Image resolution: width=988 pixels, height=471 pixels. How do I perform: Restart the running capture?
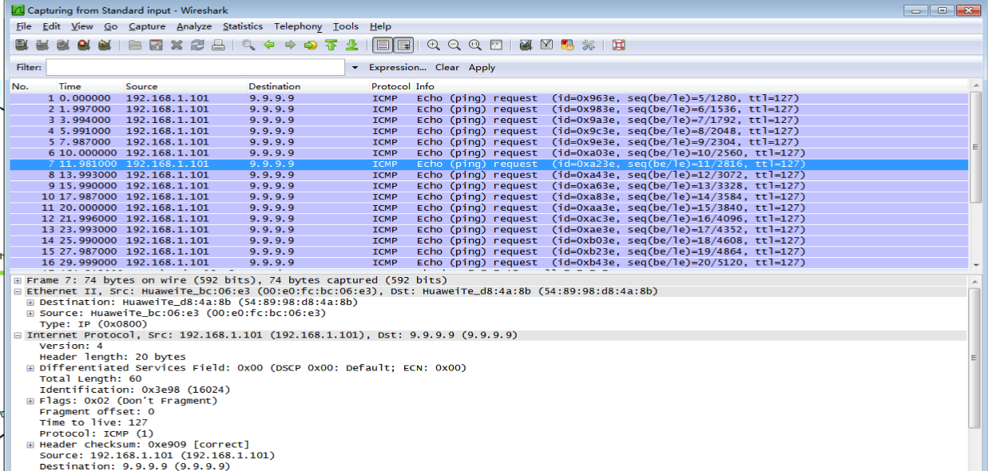(105, 46)
